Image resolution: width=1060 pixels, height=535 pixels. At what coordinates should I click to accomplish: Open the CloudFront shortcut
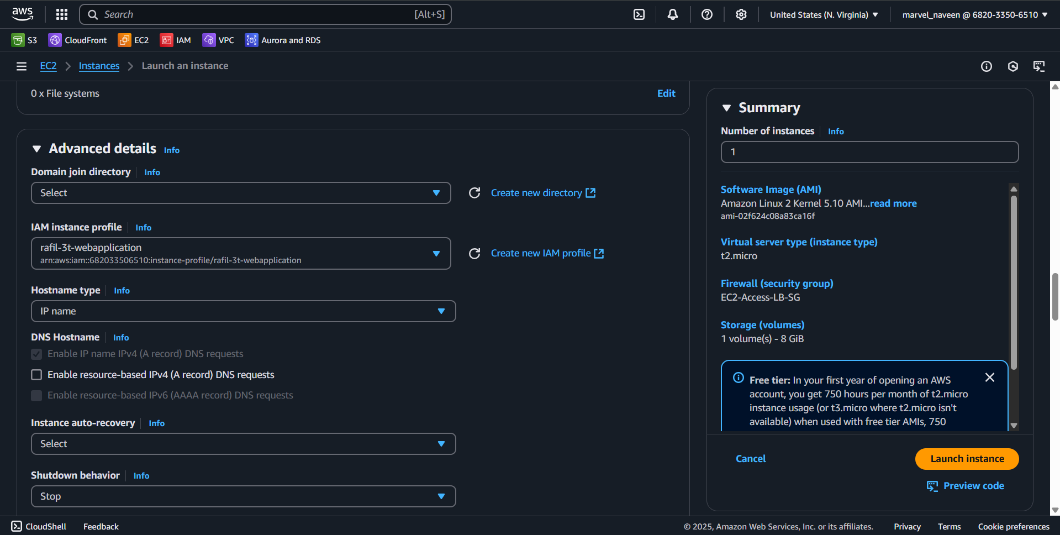78,40
